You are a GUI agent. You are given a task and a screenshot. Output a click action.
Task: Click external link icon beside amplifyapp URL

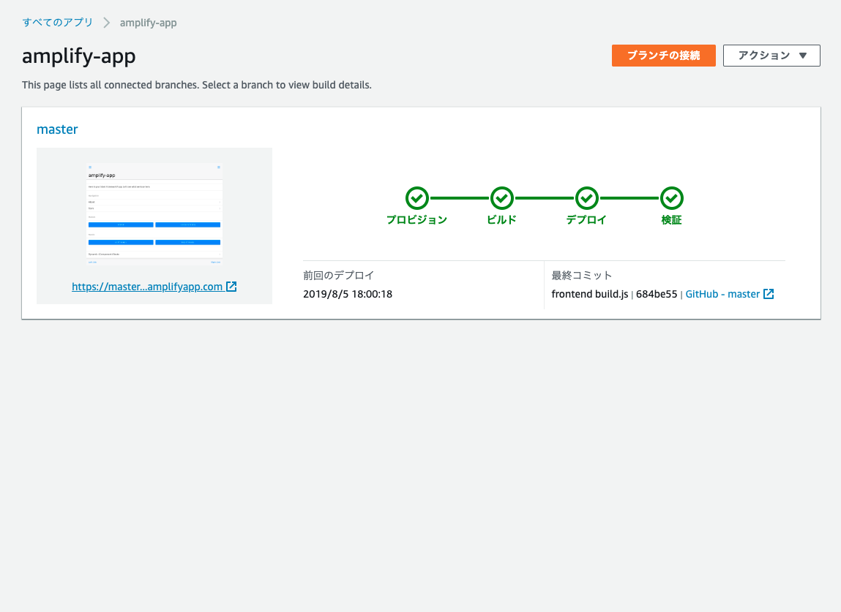pyautogui.click(x=231, y=287)
